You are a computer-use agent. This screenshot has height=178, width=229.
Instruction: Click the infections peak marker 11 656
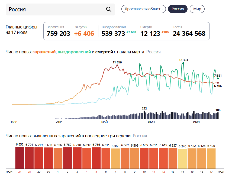coord(117,65)
